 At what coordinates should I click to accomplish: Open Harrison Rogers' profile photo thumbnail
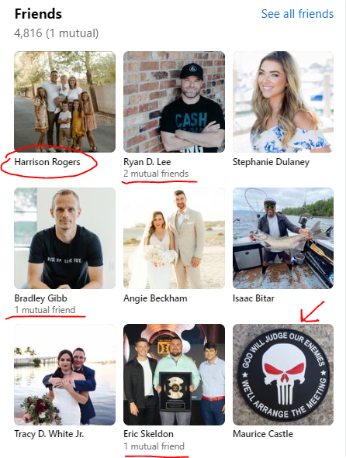(x=64, y=102)
